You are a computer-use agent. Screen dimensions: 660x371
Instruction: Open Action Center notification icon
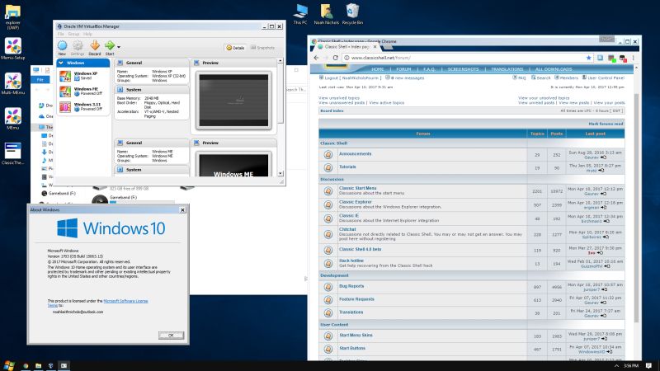tap(648, 366)
